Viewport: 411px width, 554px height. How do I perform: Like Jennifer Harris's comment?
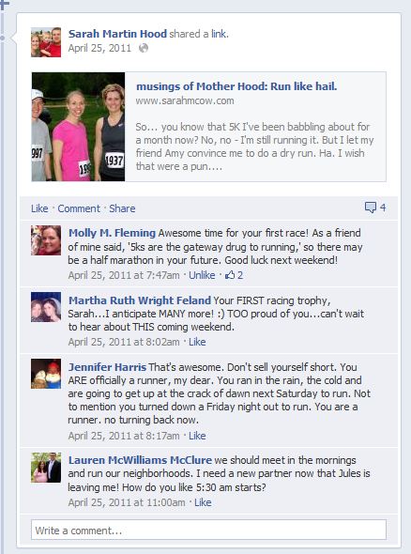(197, 436)
